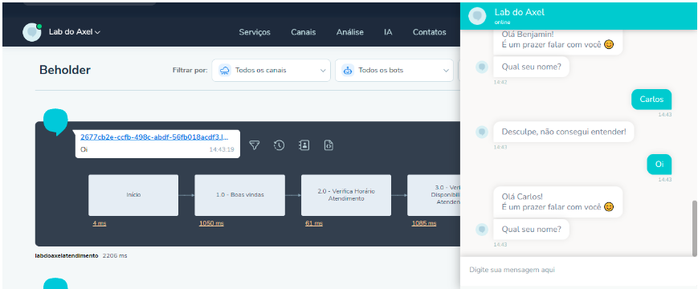Open the Canais menu

(x=303, y=32)
